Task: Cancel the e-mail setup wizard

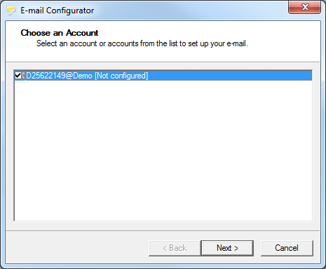Action: (287, 248)
